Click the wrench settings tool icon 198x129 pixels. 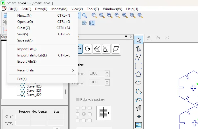pyautogui.click(x=85, y=16)
